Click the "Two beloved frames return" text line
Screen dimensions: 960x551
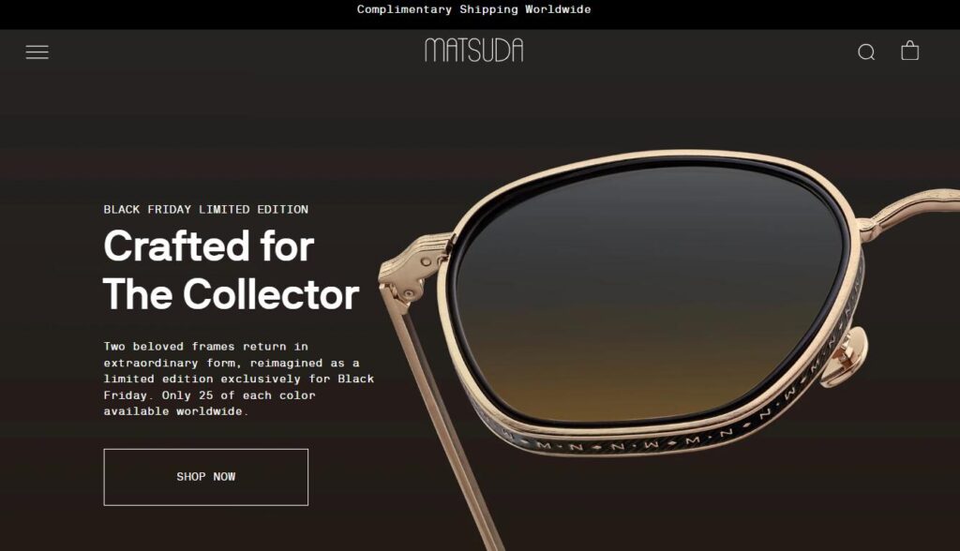point(205,347)
